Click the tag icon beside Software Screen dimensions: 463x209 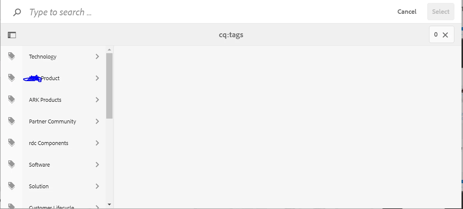coord(11,164)
